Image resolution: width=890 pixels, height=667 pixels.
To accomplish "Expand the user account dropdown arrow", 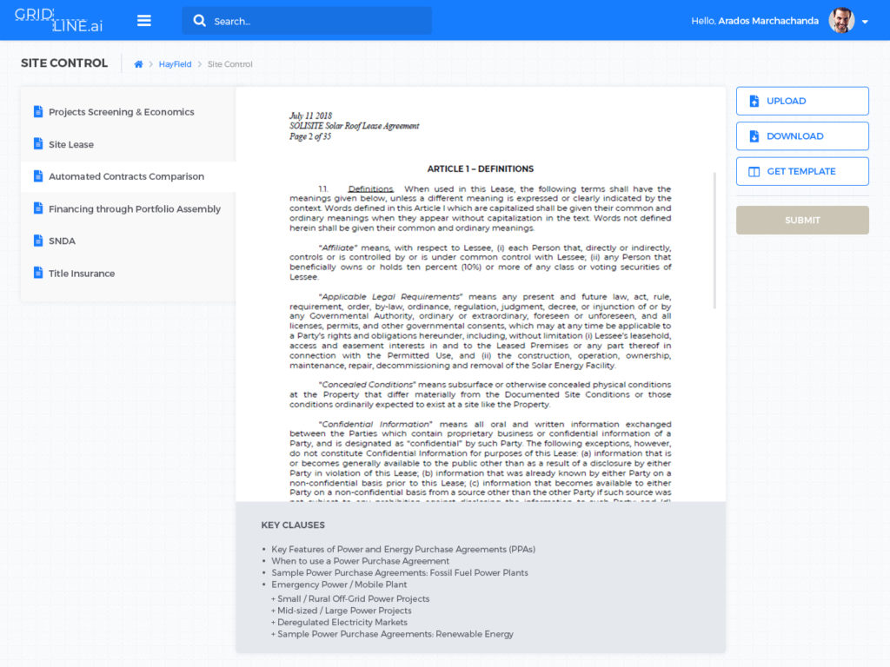I will click(x=865, y=22).
